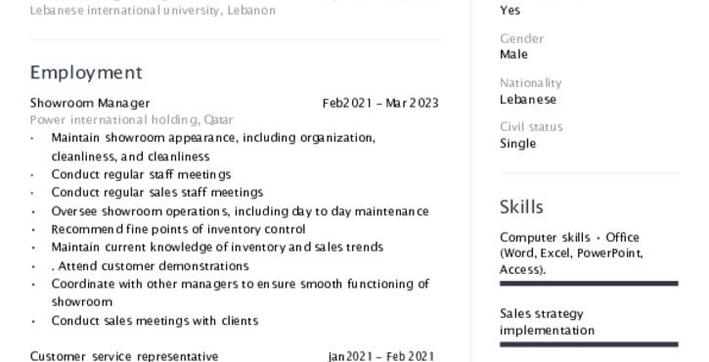
Task: Click the Nationality field label
Action: 530,83
